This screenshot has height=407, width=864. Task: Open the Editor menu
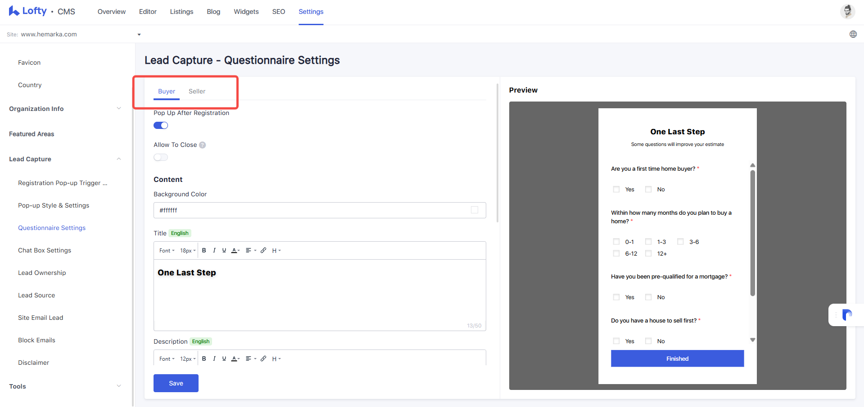[148, 12]
